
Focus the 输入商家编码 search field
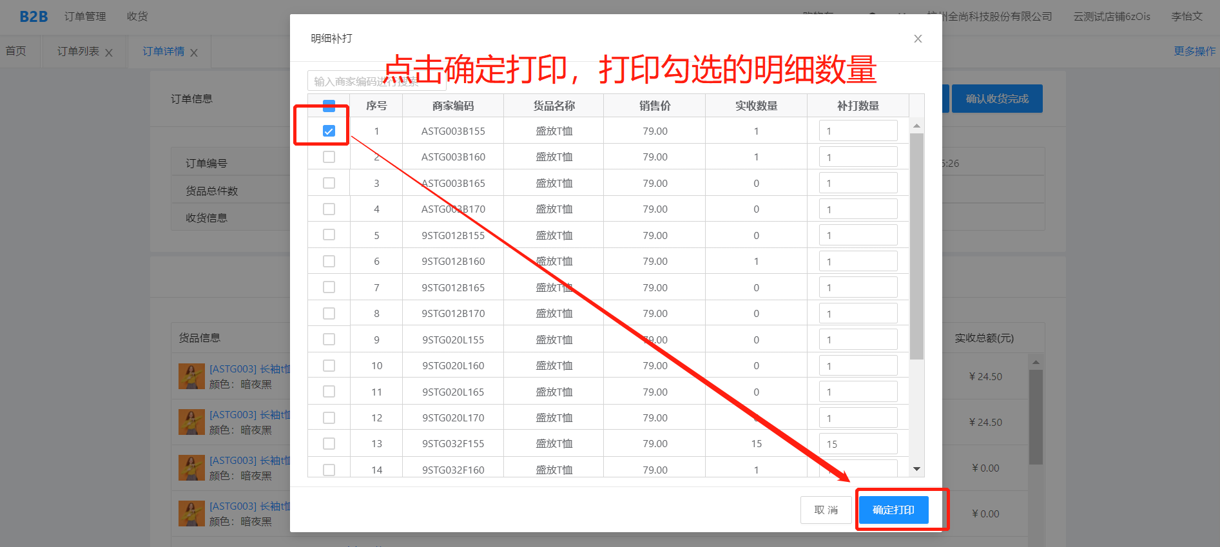pos(376,81)
